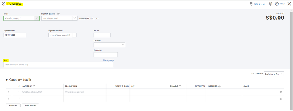
Task: Click the GST cell in line 1
Action: (148, 92)
